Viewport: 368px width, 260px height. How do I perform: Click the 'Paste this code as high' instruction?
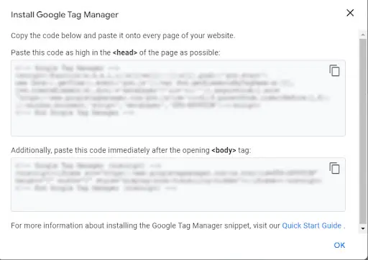115,52
